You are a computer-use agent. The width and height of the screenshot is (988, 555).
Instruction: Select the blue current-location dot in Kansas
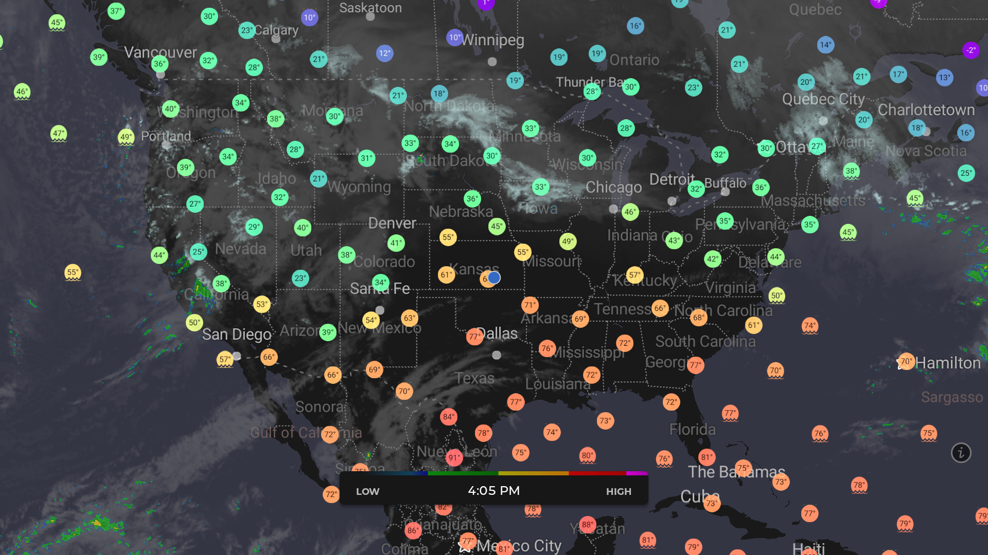point(493,277)
